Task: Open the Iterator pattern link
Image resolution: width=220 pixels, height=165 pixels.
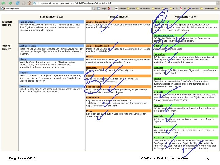Action: tap(157, 79)
